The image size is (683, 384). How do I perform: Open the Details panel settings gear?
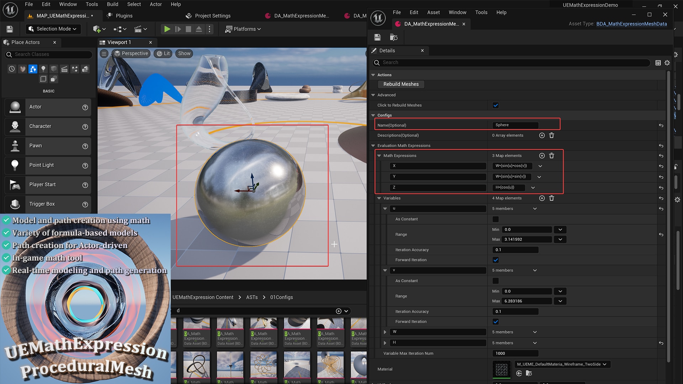[667, 63]
